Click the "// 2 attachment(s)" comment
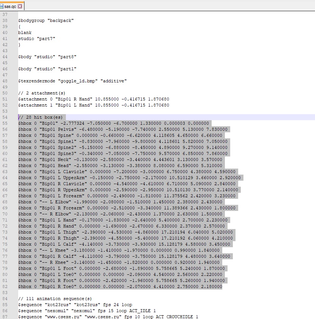The width and height of the screenshot is (315, 319). (x=42, y=93)
